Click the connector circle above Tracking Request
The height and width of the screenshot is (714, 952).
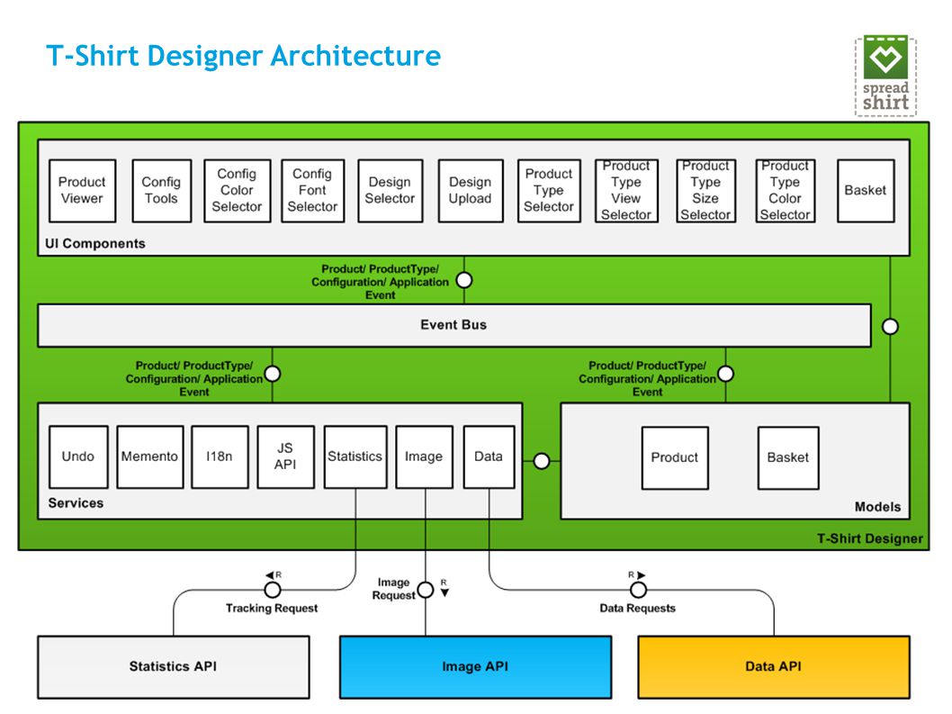click(x=273, y=590)
